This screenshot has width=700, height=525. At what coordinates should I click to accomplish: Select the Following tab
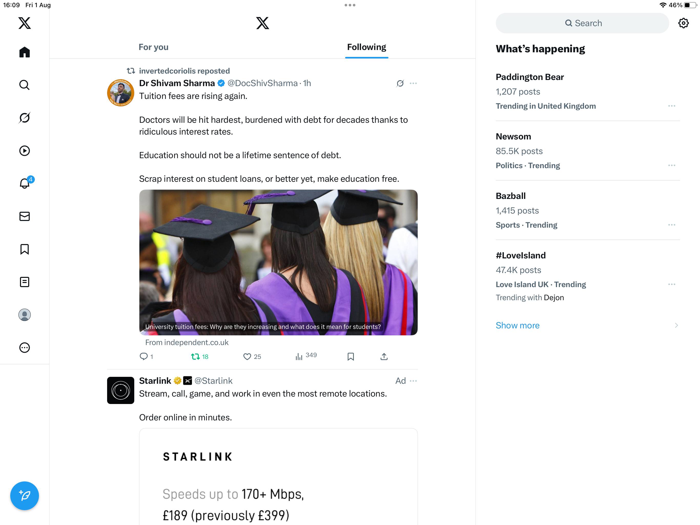(366, 47)
